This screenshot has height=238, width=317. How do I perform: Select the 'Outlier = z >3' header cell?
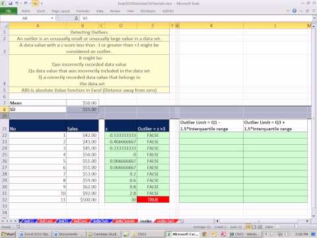click(153, 126)
